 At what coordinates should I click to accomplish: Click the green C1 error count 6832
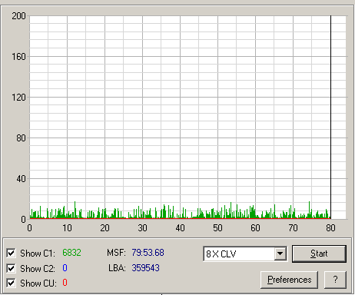[71, 253]
